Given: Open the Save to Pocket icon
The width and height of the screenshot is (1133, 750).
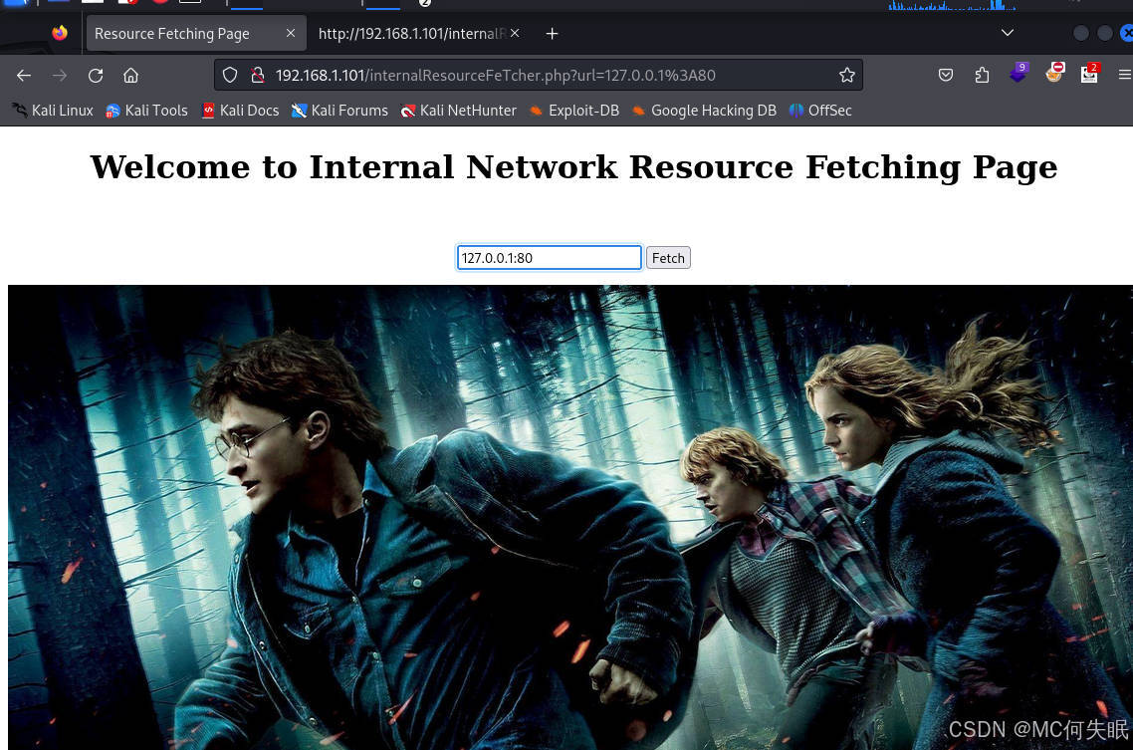Looking at the screenshot, I should [945, 75].
